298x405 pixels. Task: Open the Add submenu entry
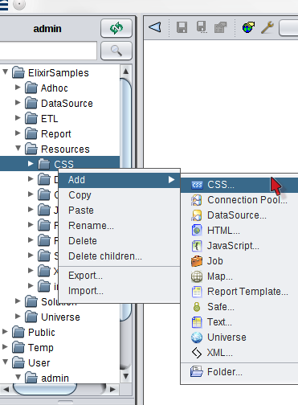coord(119,180)
